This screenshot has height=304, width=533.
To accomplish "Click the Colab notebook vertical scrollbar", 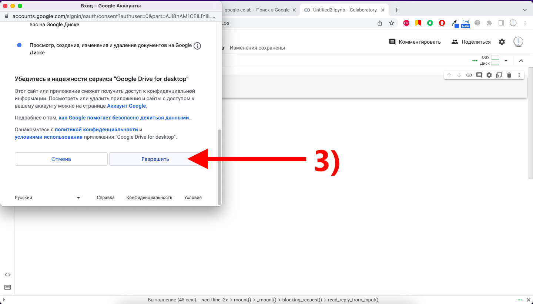I will tap(531, 124).
